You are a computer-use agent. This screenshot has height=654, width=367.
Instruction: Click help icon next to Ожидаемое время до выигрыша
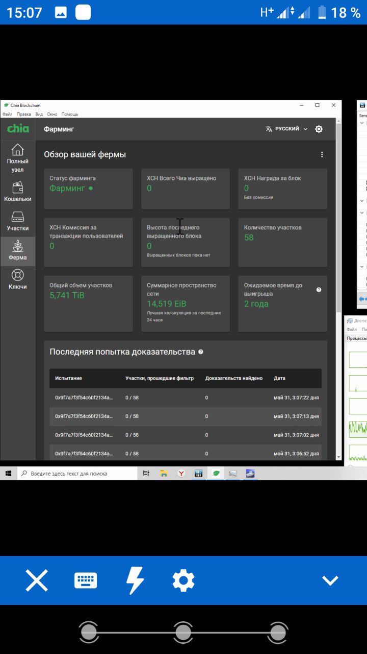click(x=319, y=290)
